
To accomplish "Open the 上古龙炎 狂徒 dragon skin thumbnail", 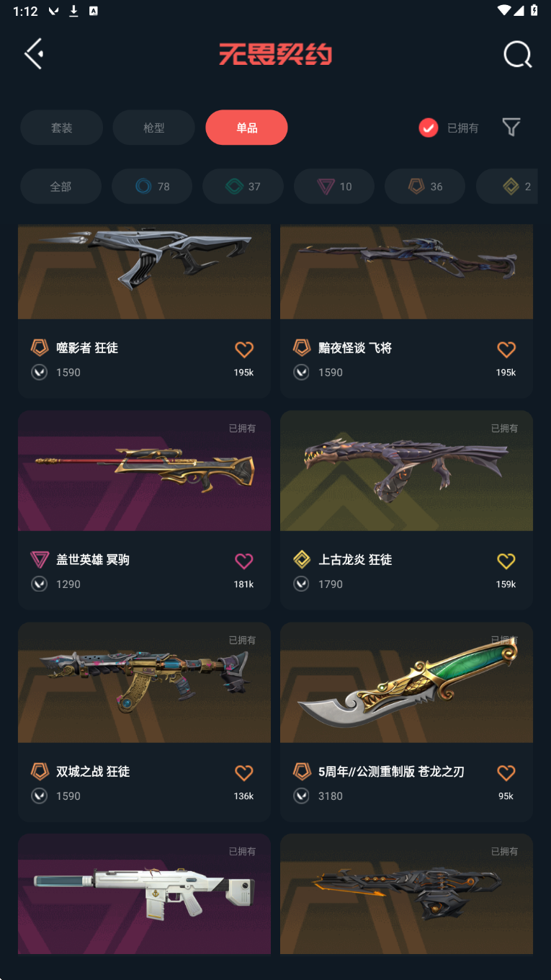I will click(406, 471).
